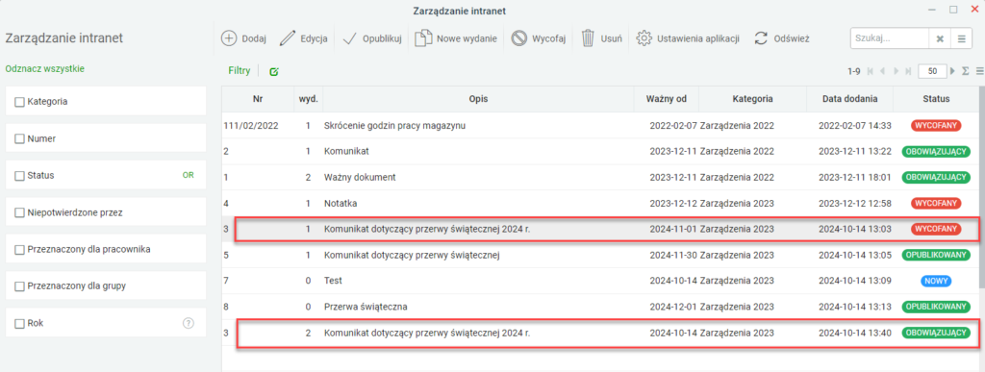
Task: Toggle the OR operator for Status
Action: [x=188, y=176]
